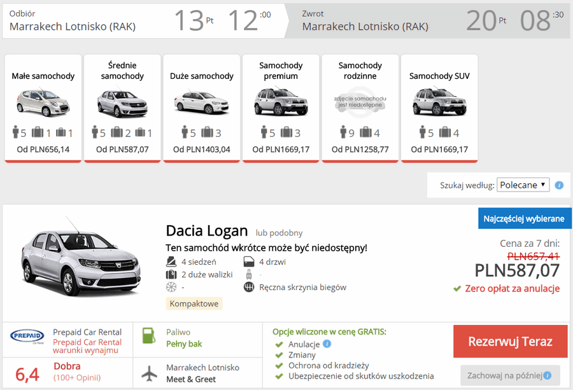
Task: Click the manual gearbox icon
Action: click(x=249, y=287)
